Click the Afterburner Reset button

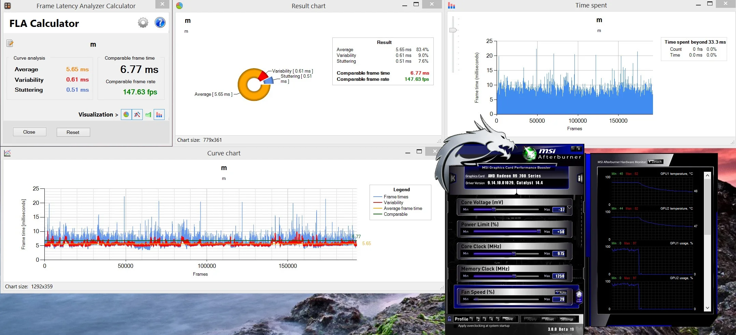[x=549, y=319]
